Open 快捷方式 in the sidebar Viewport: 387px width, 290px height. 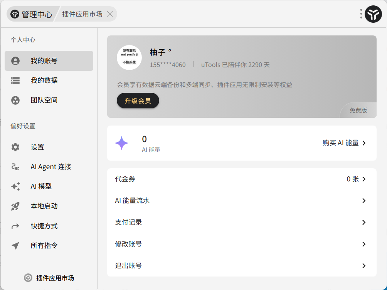pos(49,226)
